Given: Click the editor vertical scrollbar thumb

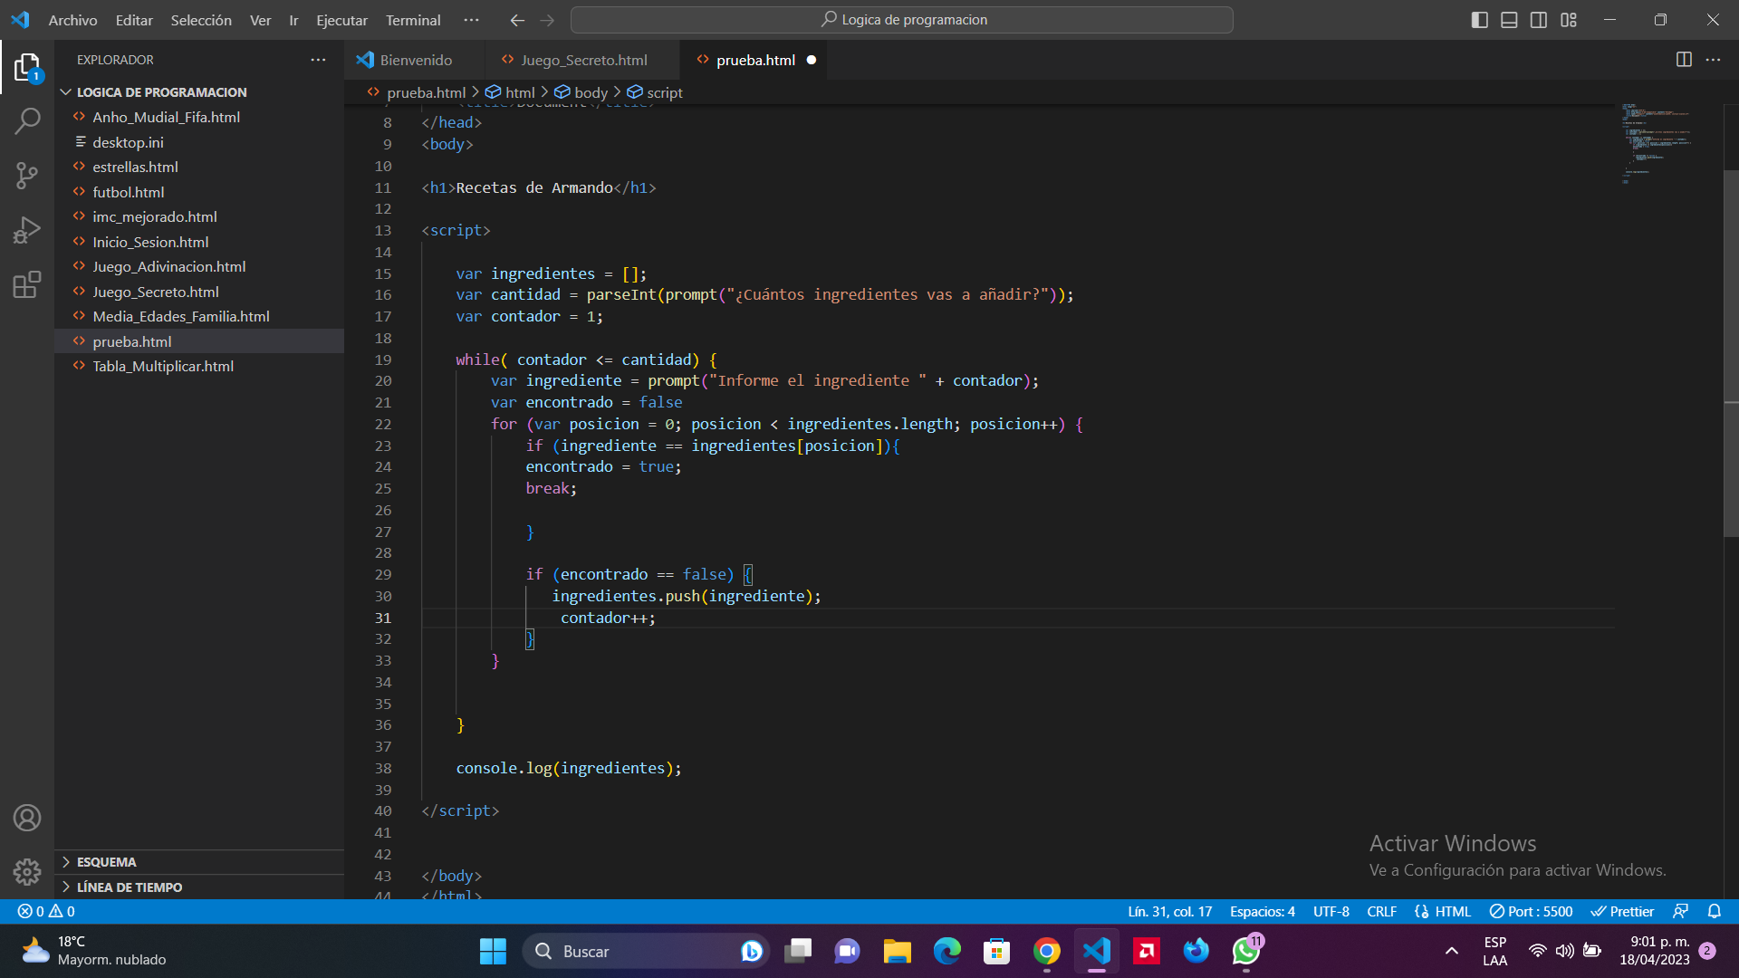Looking at the screenshot, I should [x=1731, y=353].
